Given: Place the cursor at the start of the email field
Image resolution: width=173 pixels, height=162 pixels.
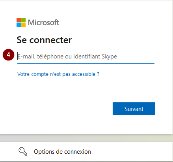Looking at the screenshot, I should point(18,56).
